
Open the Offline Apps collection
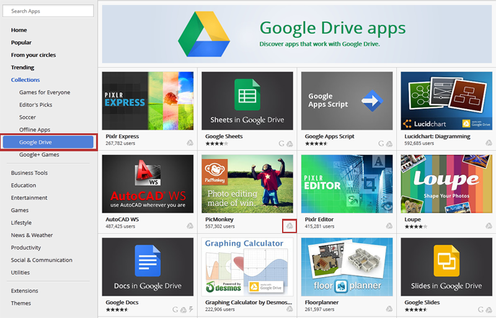[x=35, y=130]
